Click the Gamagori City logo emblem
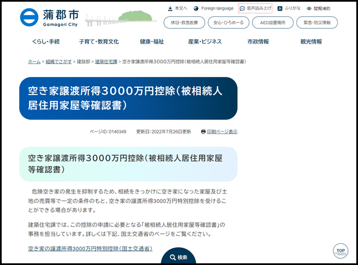Viewport: 358px width, 265px height. (29, 17)
